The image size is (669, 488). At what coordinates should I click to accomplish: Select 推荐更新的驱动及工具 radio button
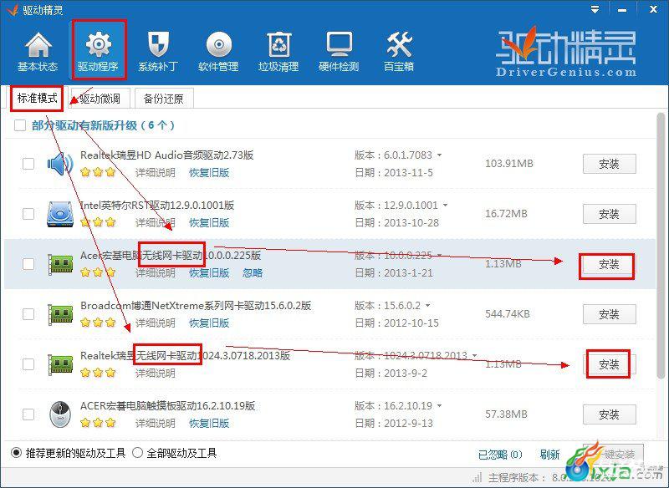point(16,453)
